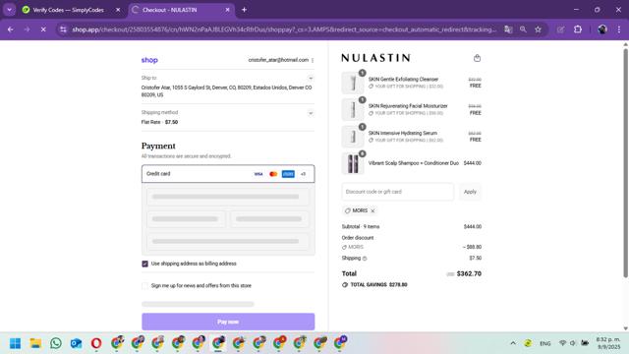629x354 pixels.
Task: Click the American Express icon
Action: [288, 174]
